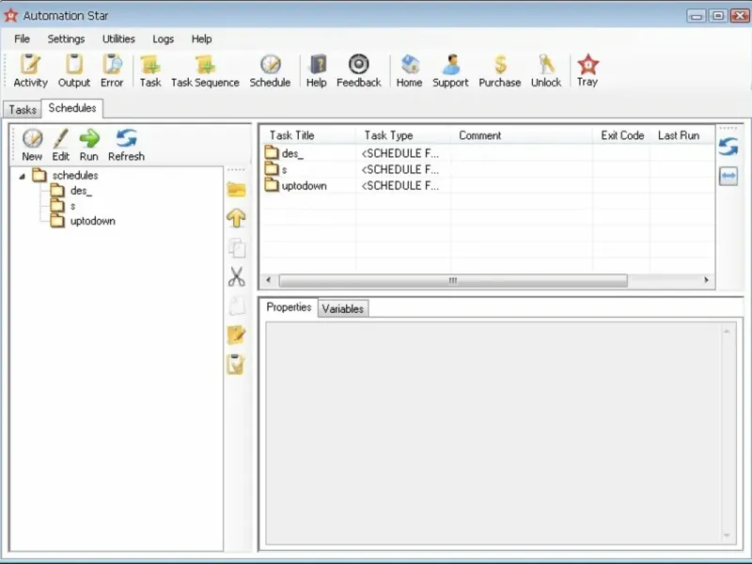The height and width of the screenshot is (564, 752).
Task: Click the clipboard checkmark icon in vertical strip
Action: tap(237, 365)
